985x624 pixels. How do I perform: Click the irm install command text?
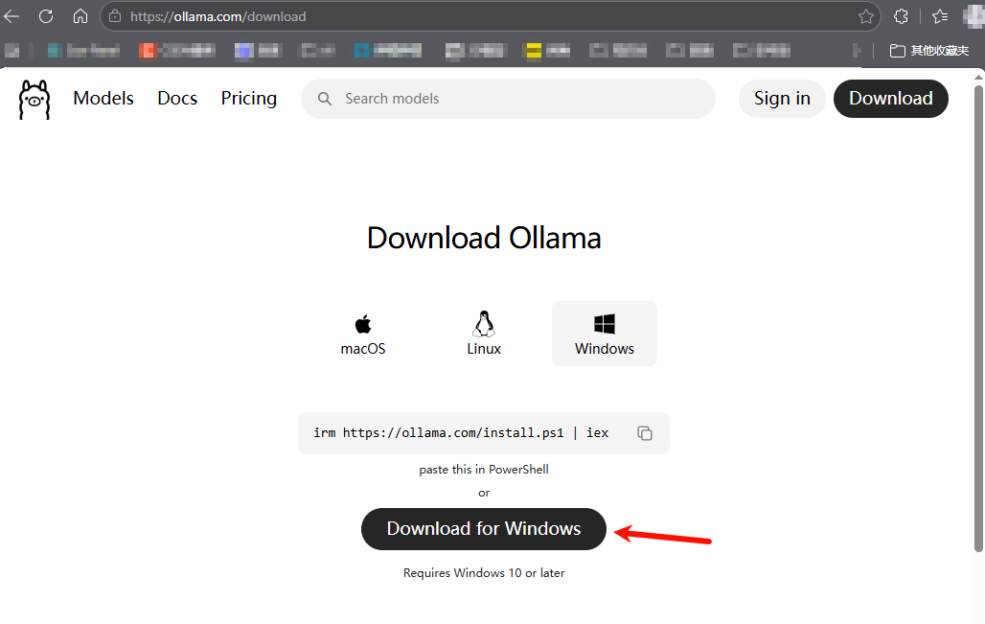coord(461,433)
